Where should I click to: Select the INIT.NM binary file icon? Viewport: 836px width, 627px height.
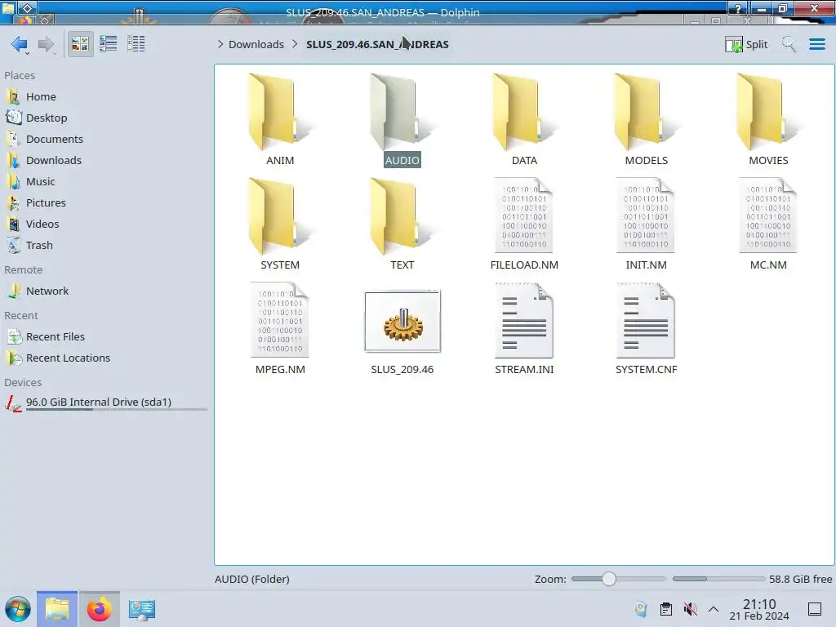point(647,216)
